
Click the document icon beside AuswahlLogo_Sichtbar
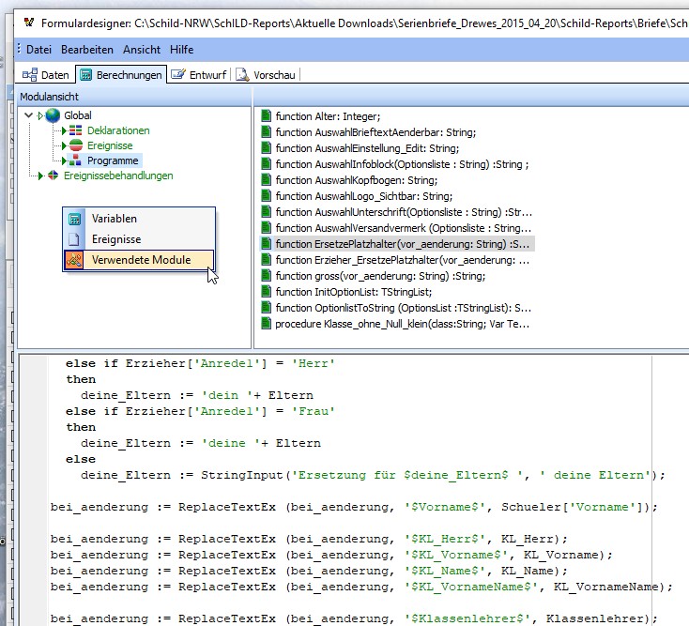(x=266, y=195)
